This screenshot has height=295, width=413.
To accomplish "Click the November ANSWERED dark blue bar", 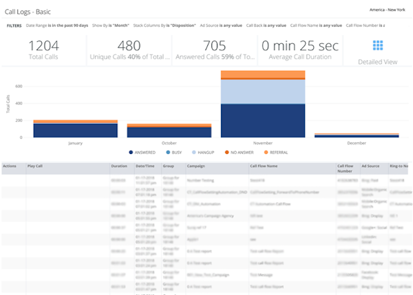I will pos(262,120).
